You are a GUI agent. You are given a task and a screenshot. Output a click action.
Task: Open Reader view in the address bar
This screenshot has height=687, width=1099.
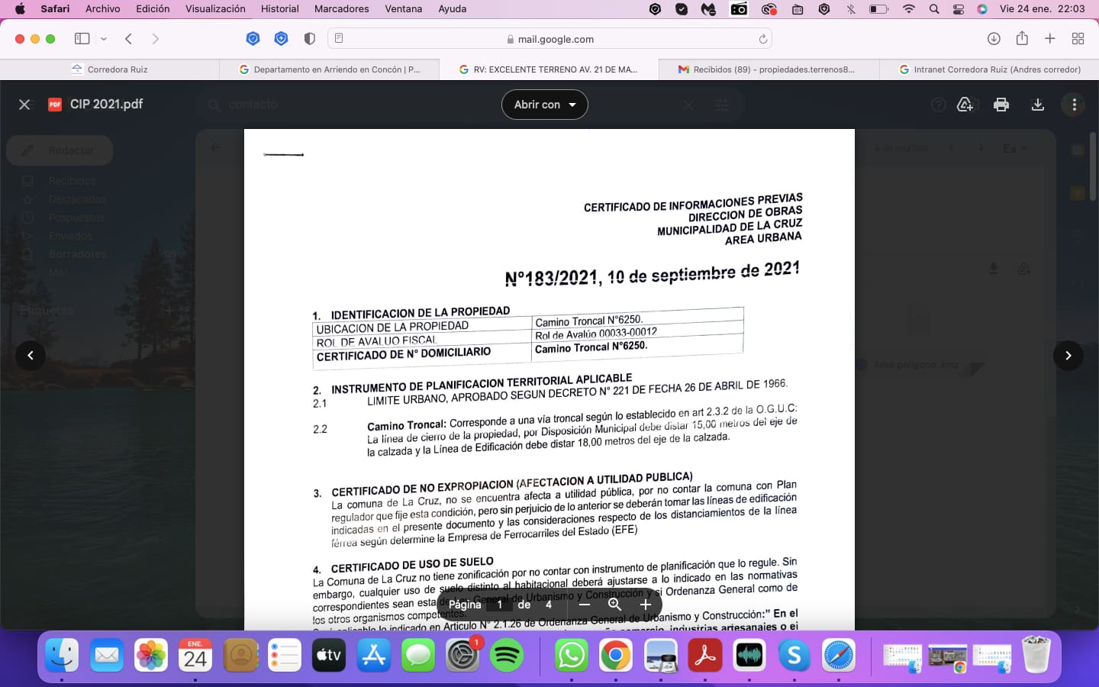tap(339, 39)
